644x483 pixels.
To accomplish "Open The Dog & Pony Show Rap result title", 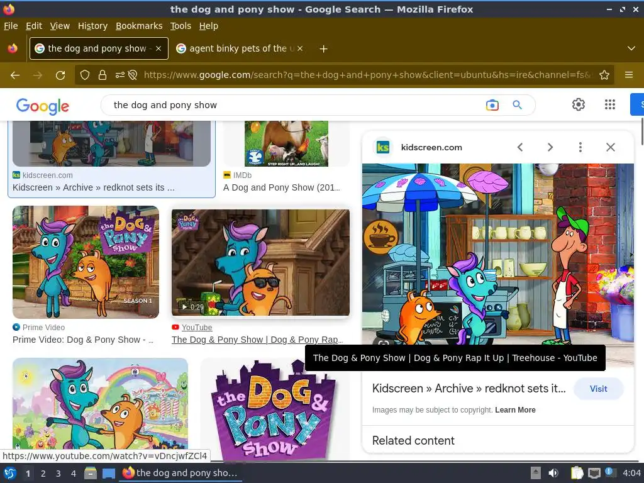I will [257, 340].
